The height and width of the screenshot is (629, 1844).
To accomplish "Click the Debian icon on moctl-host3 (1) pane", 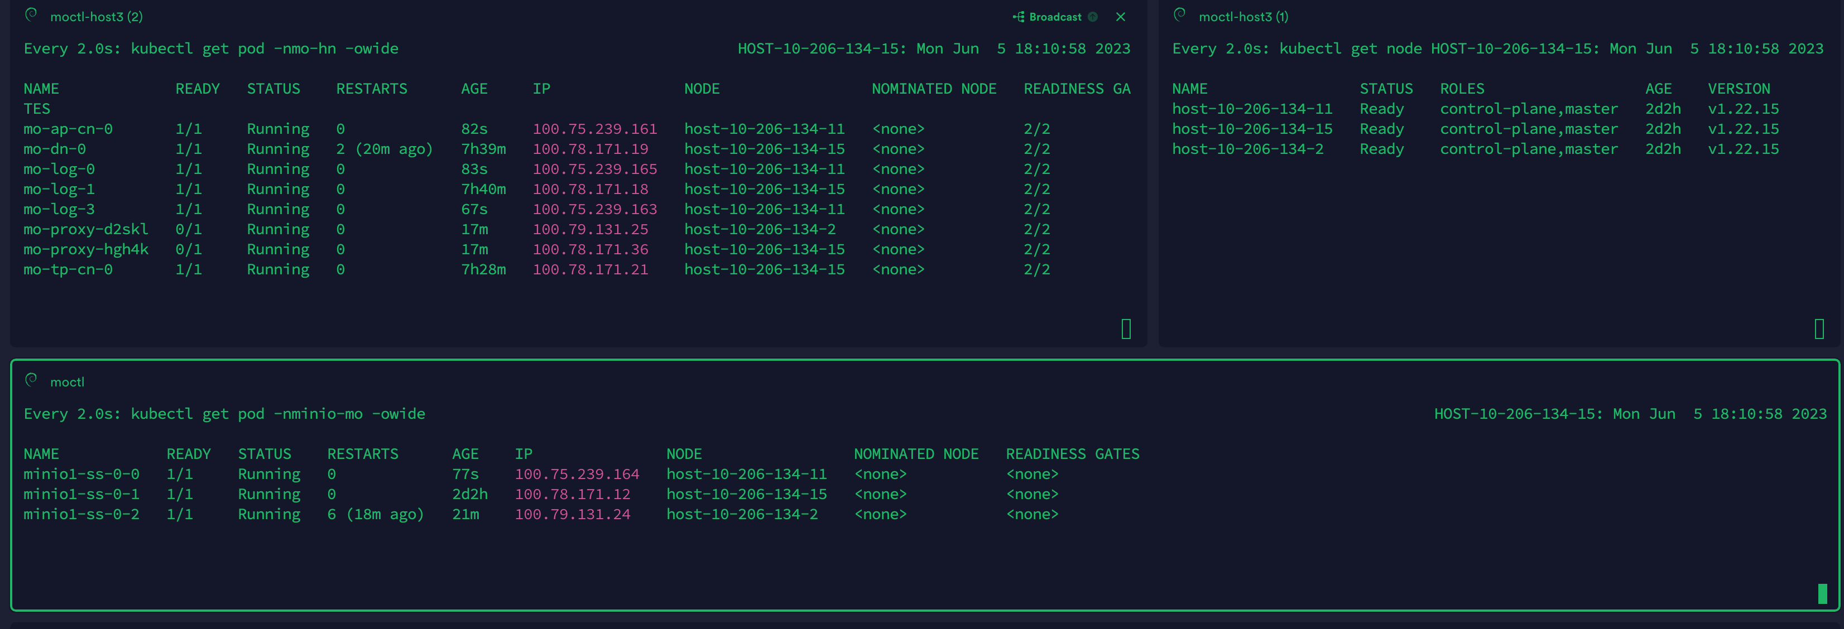I will 1180,15.
